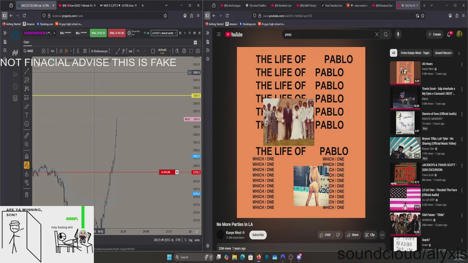Clear the YouTube search text
This screenshot has height=263, width=468.
click(x=377, y=34)
